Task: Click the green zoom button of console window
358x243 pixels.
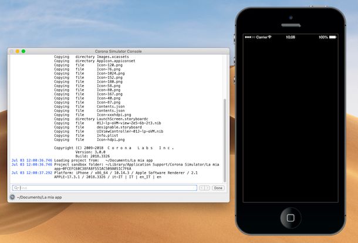Action: [x=23, y=51]
